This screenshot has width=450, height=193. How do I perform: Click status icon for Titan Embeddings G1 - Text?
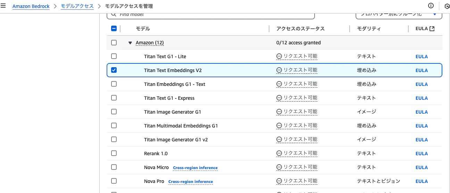(x=279, y=84)
